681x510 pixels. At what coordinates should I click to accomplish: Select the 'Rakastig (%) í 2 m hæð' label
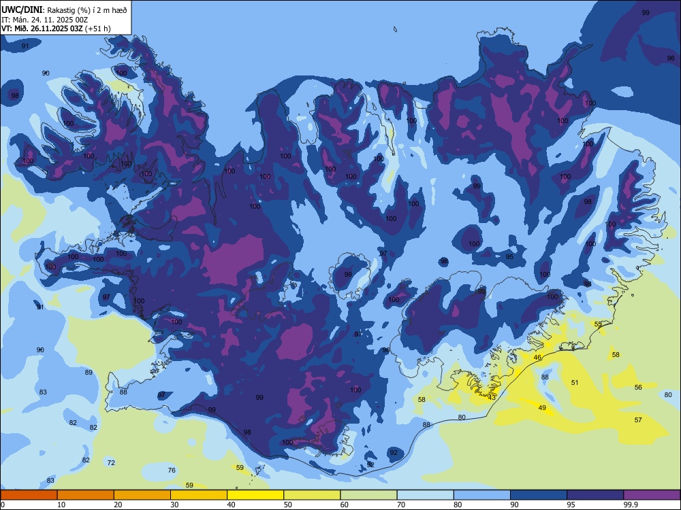pos(87,10)
